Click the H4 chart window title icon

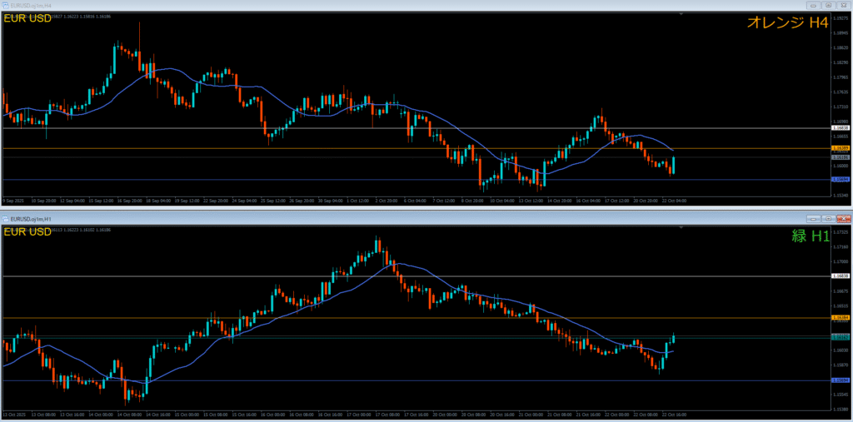click(5, 5)
